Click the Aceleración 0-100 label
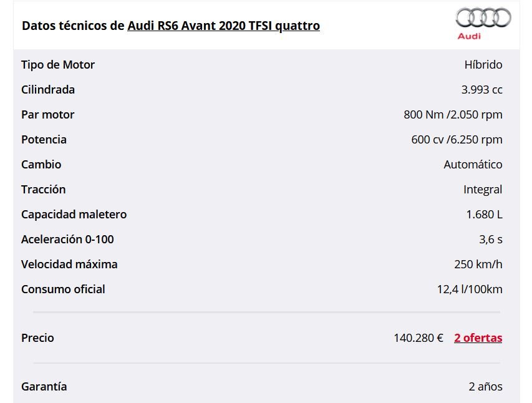Image resolution: width=532 pixels, height=403 pixels. click(67, 240)
